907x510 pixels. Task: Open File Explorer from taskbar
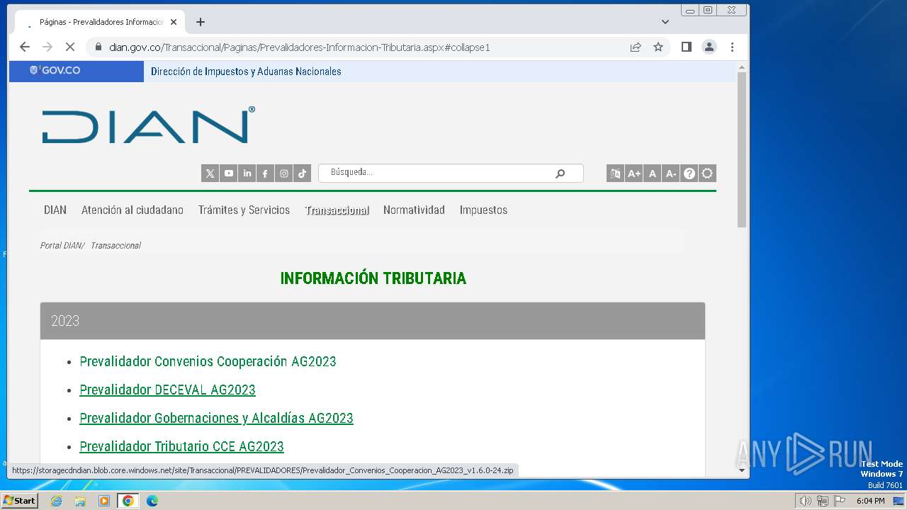point(80,501)
